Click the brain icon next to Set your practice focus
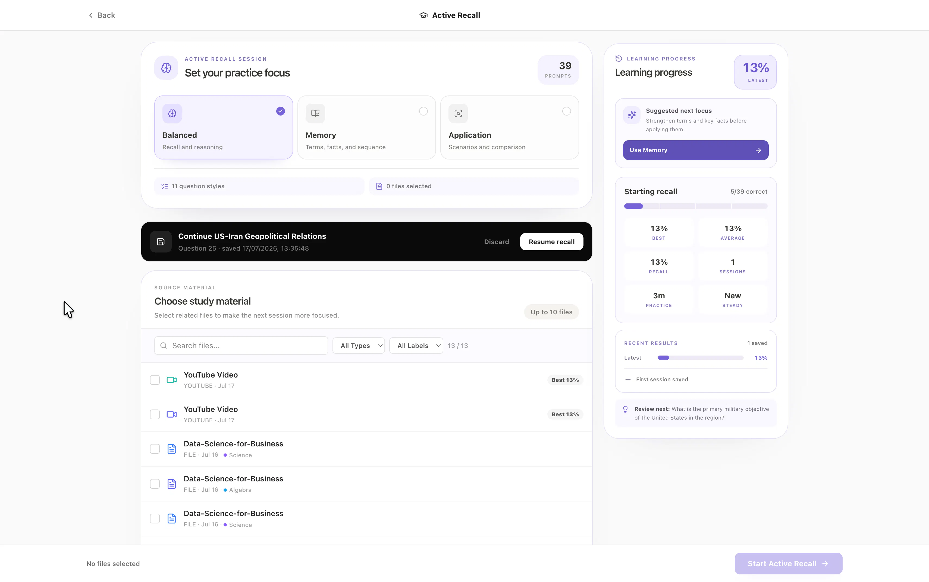The width and height of the screenshot is (929, 582). 166,68
